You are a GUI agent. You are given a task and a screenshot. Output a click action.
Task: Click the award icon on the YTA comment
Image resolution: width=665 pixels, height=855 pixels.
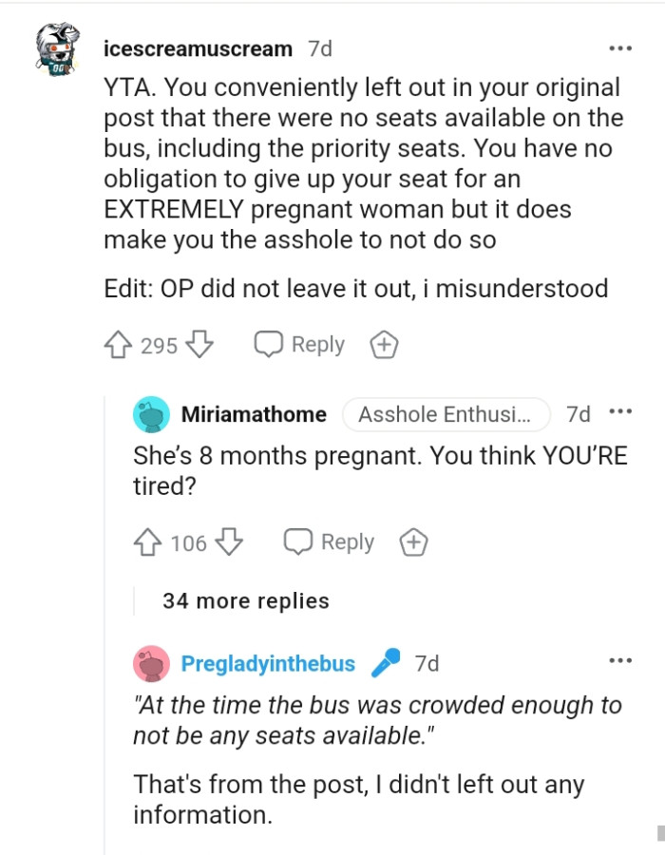point(384,345)
